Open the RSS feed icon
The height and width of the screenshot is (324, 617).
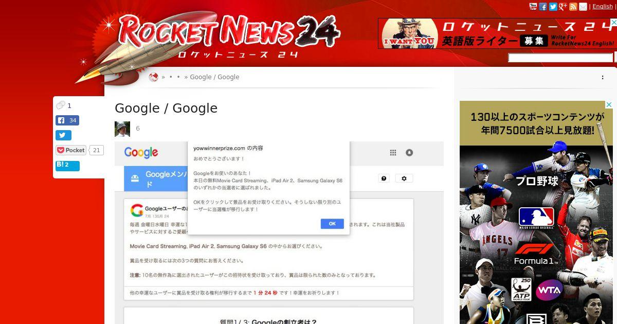coord(573,7)
